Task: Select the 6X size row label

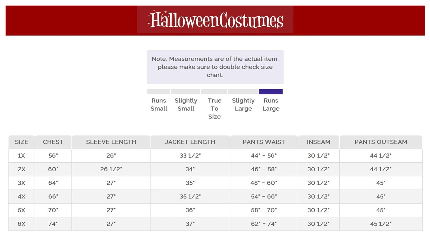Action: click(x=21, y=224)
